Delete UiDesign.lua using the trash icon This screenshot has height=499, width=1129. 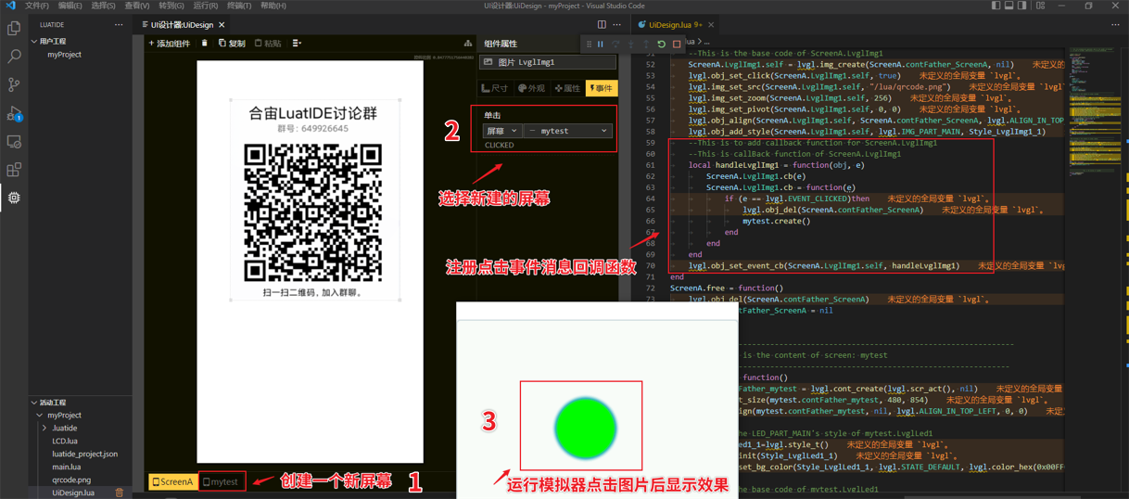tap(119, 493)
